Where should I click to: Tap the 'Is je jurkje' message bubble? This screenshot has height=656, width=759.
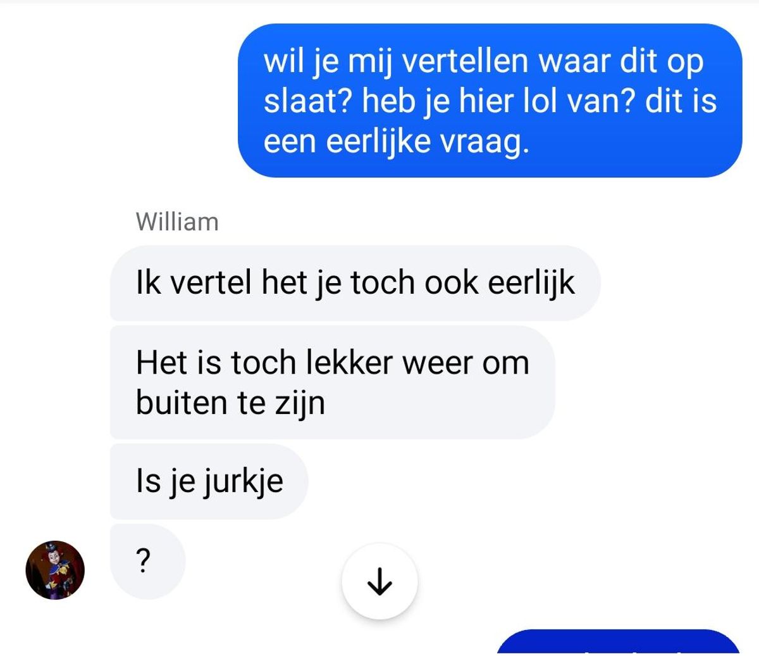pos(209,482)
